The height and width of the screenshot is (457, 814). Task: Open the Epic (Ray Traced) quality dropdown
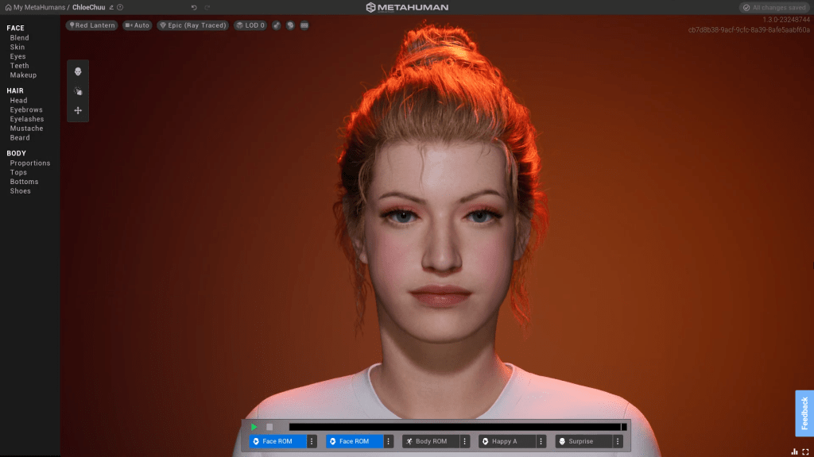click(x=193, y=25)
